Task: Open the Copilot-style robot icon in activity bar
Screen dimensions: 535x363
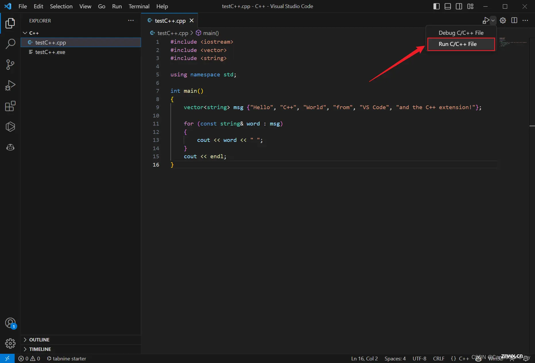Action: coord(10,147)
